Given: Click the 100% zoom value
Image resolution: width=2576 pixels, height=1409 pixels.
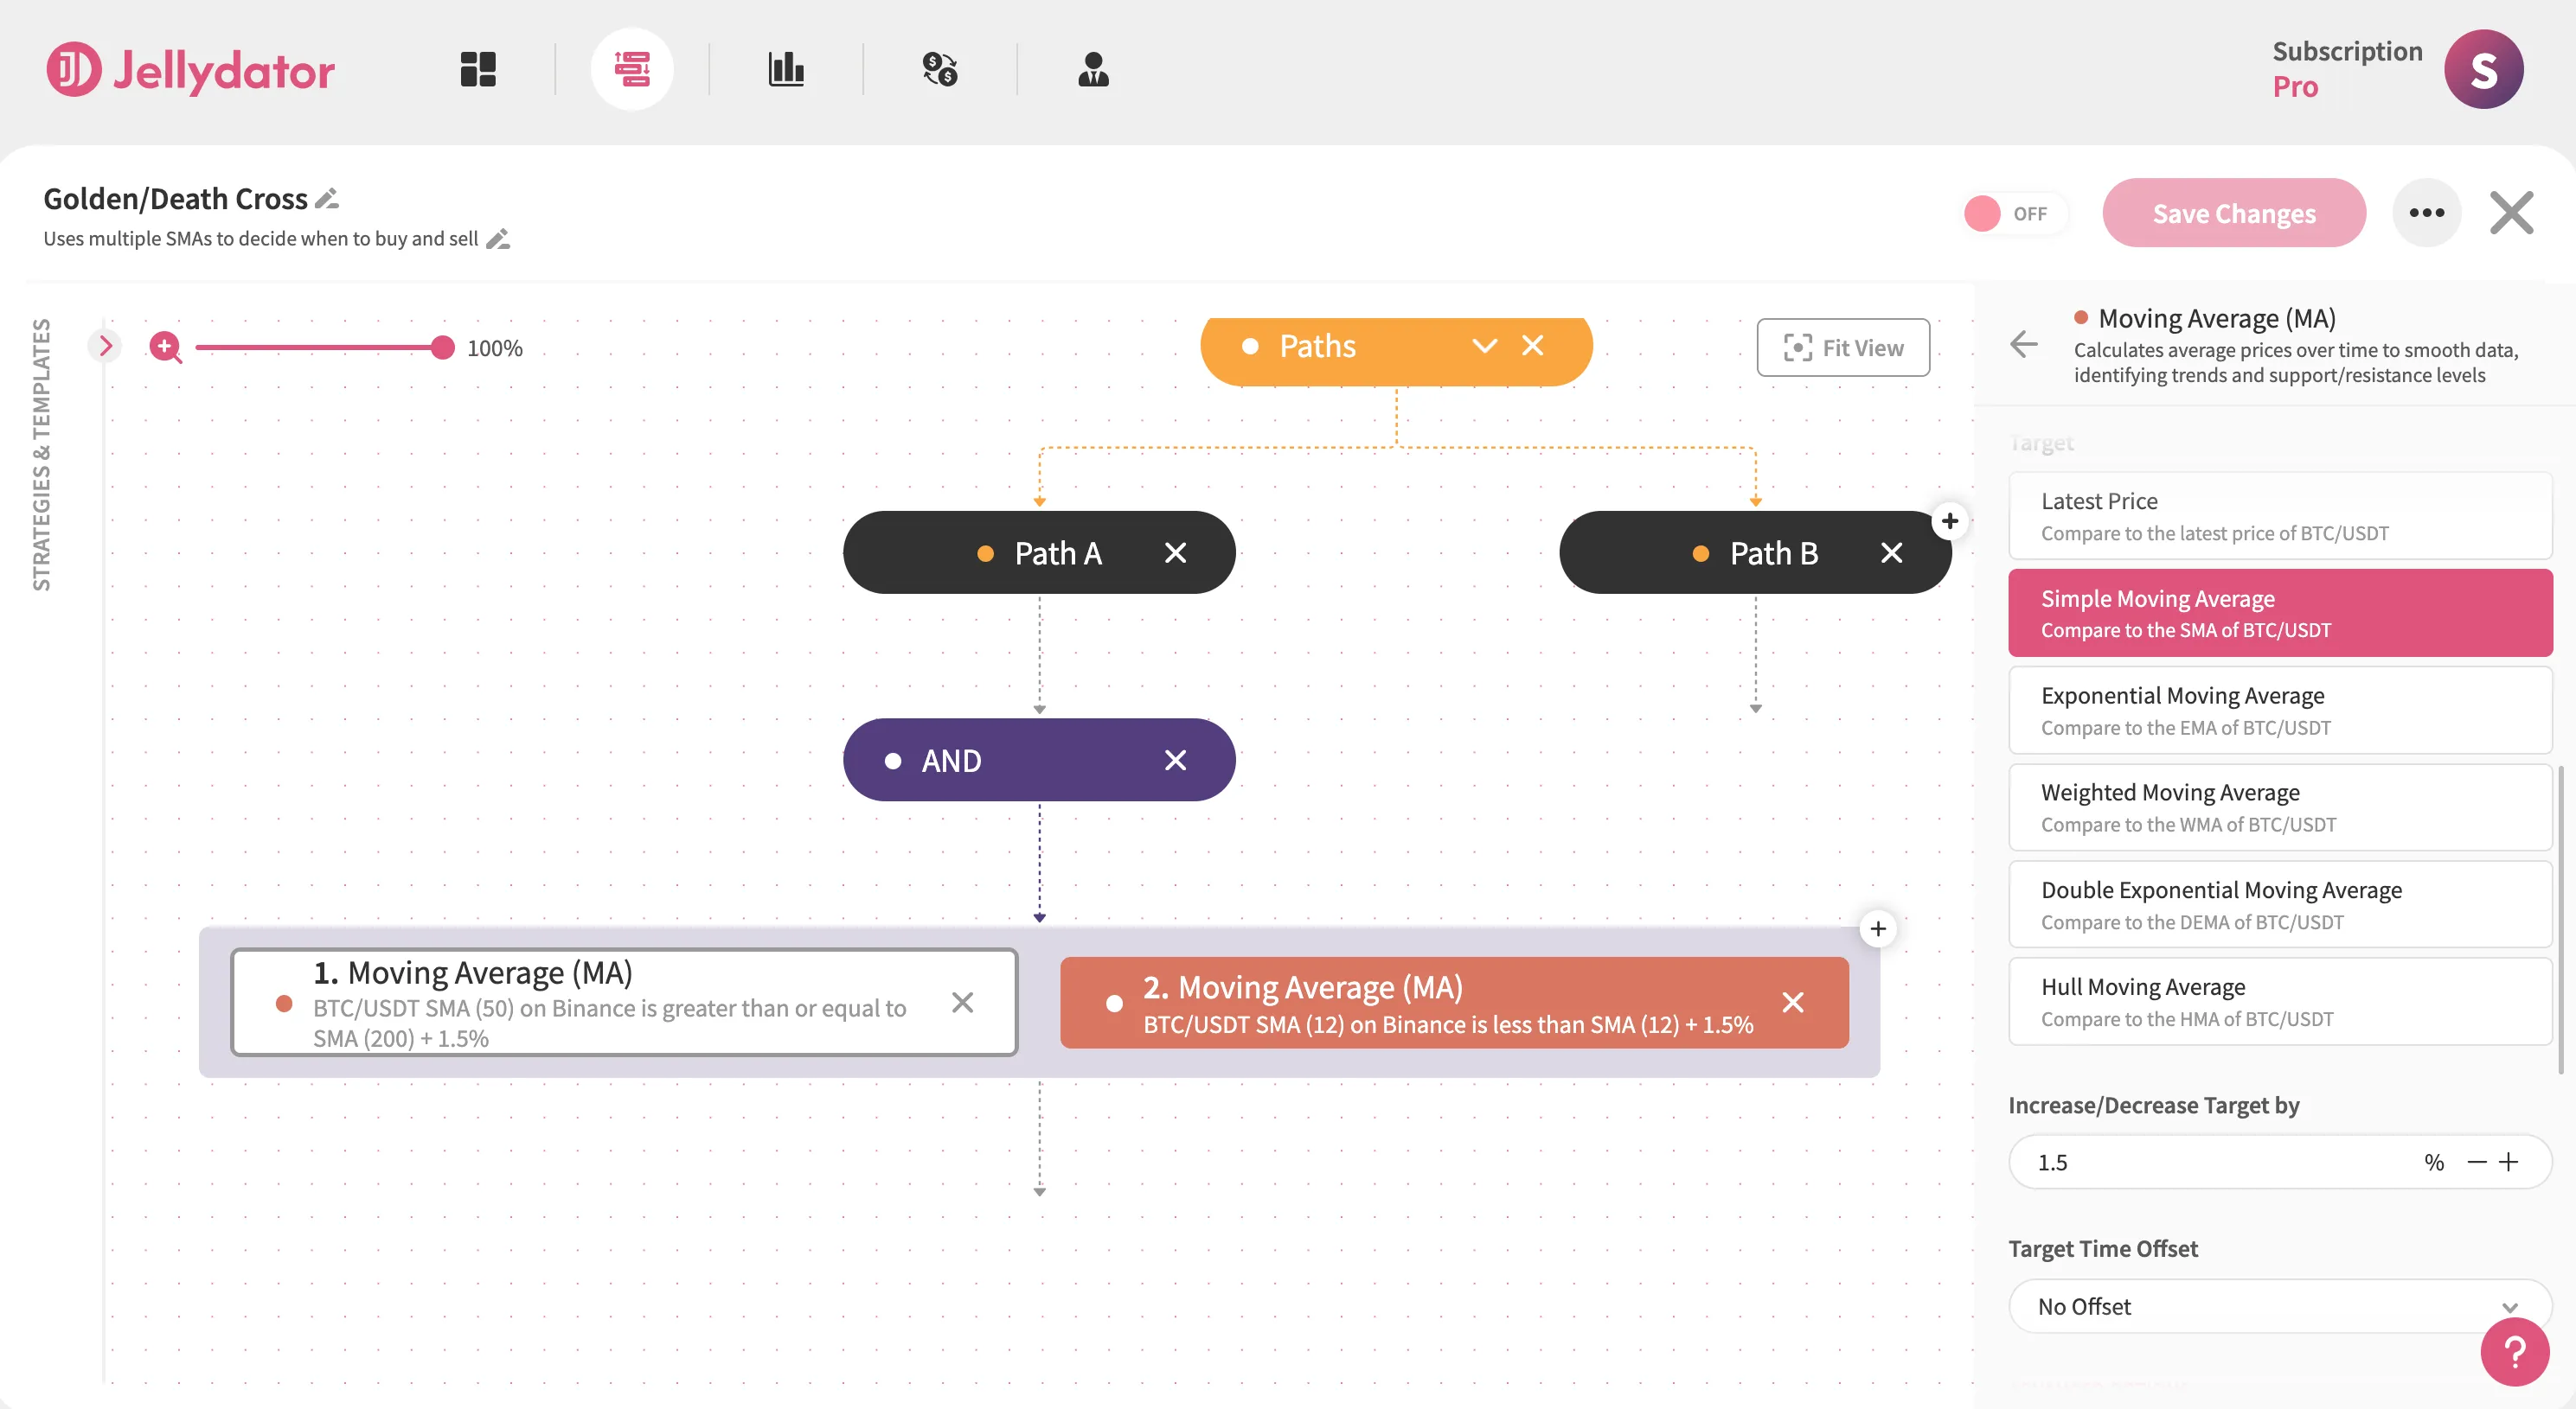Looking at the screenshot, I should 495,347.
